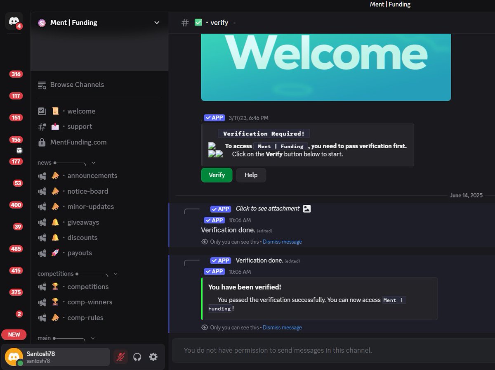Open server with 151 notifications badge
The height and width of the screenshot is (370, 495).
[16, 118]
